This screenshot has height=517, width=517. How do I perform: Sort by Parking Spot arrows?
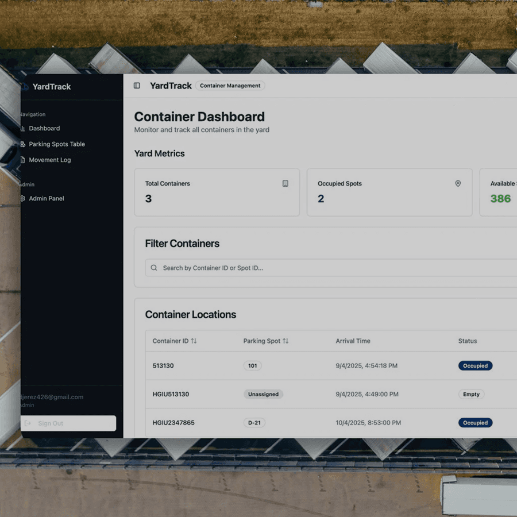coord(285,341)
